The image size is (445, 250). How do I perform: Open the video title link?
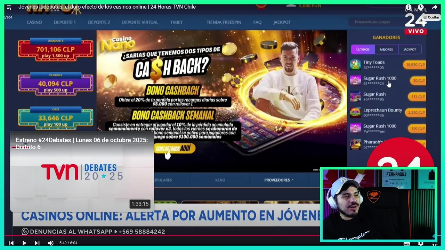pyautogui.click(x=107, y=7)
